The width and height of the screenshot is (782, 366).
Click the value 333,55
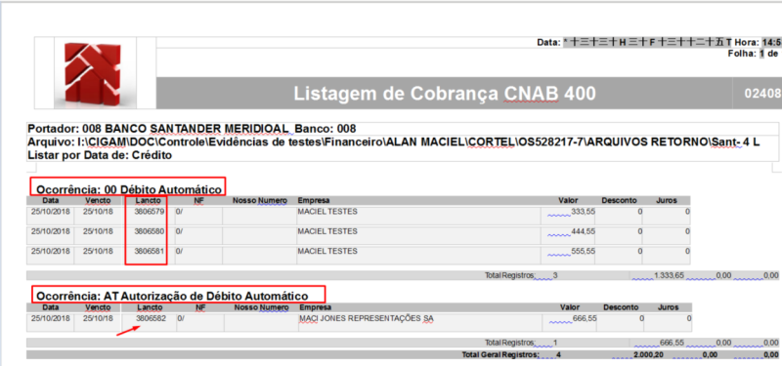pos(583,212)
